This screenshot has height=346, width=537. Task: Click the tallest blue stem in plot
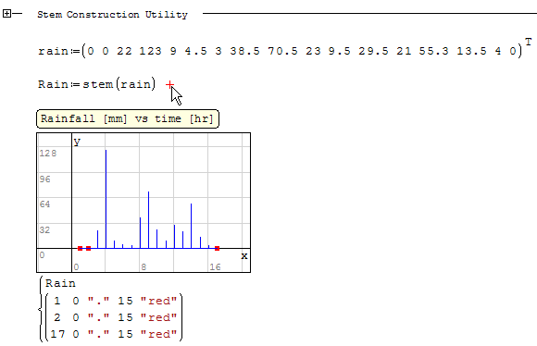(x=106, y=199)
